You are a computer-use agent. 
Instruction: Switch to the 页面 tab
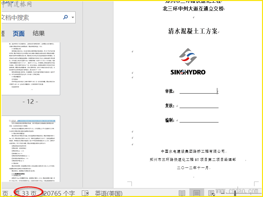click(x=19, y=33)
